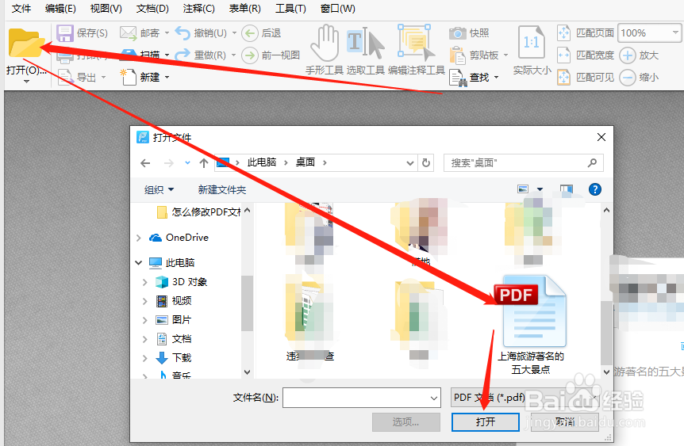Open the Clipboard 剪贴板 tool
Image resolution: width=684 pixels, height=446 pixels.
[x=458, y=55]
